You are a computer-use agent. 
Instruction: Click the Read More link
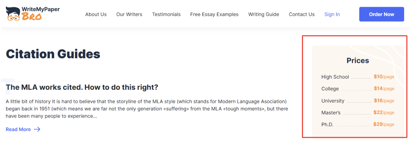(x=18, y=129)
